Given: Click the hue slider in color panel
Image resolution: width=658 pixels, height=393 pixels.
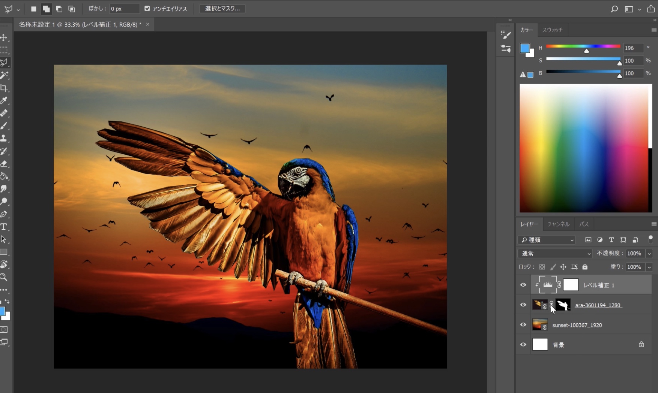Looking at the screenshot, I should (x=583, y=46).
